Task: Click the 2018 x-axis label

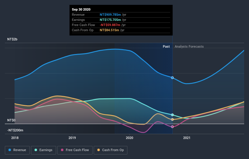Action: (x=15, y=138)
